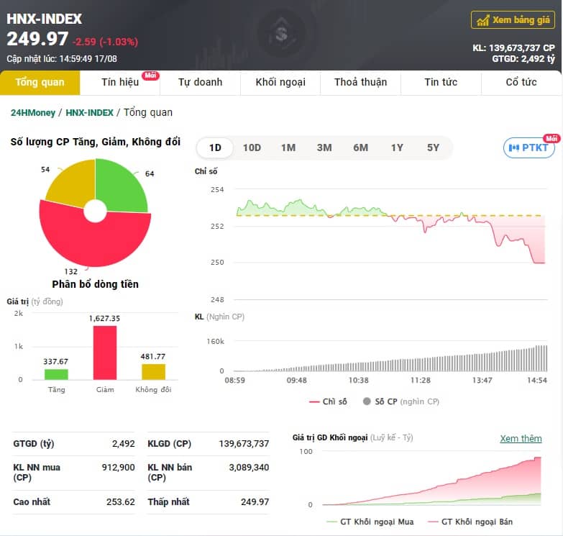Click the GTGD: 2,492 tỷ header text
The width and height of the screenshot is (563, 536).
pos(523,58)
